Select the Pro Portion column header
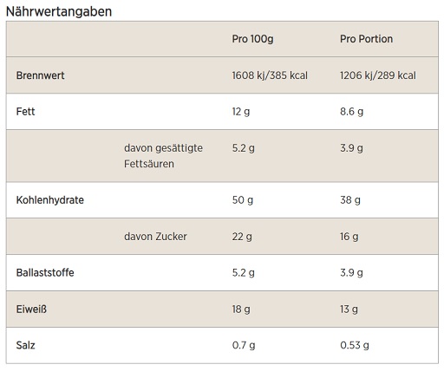This screenshot has height=371, width=444. tap(366, 39)
